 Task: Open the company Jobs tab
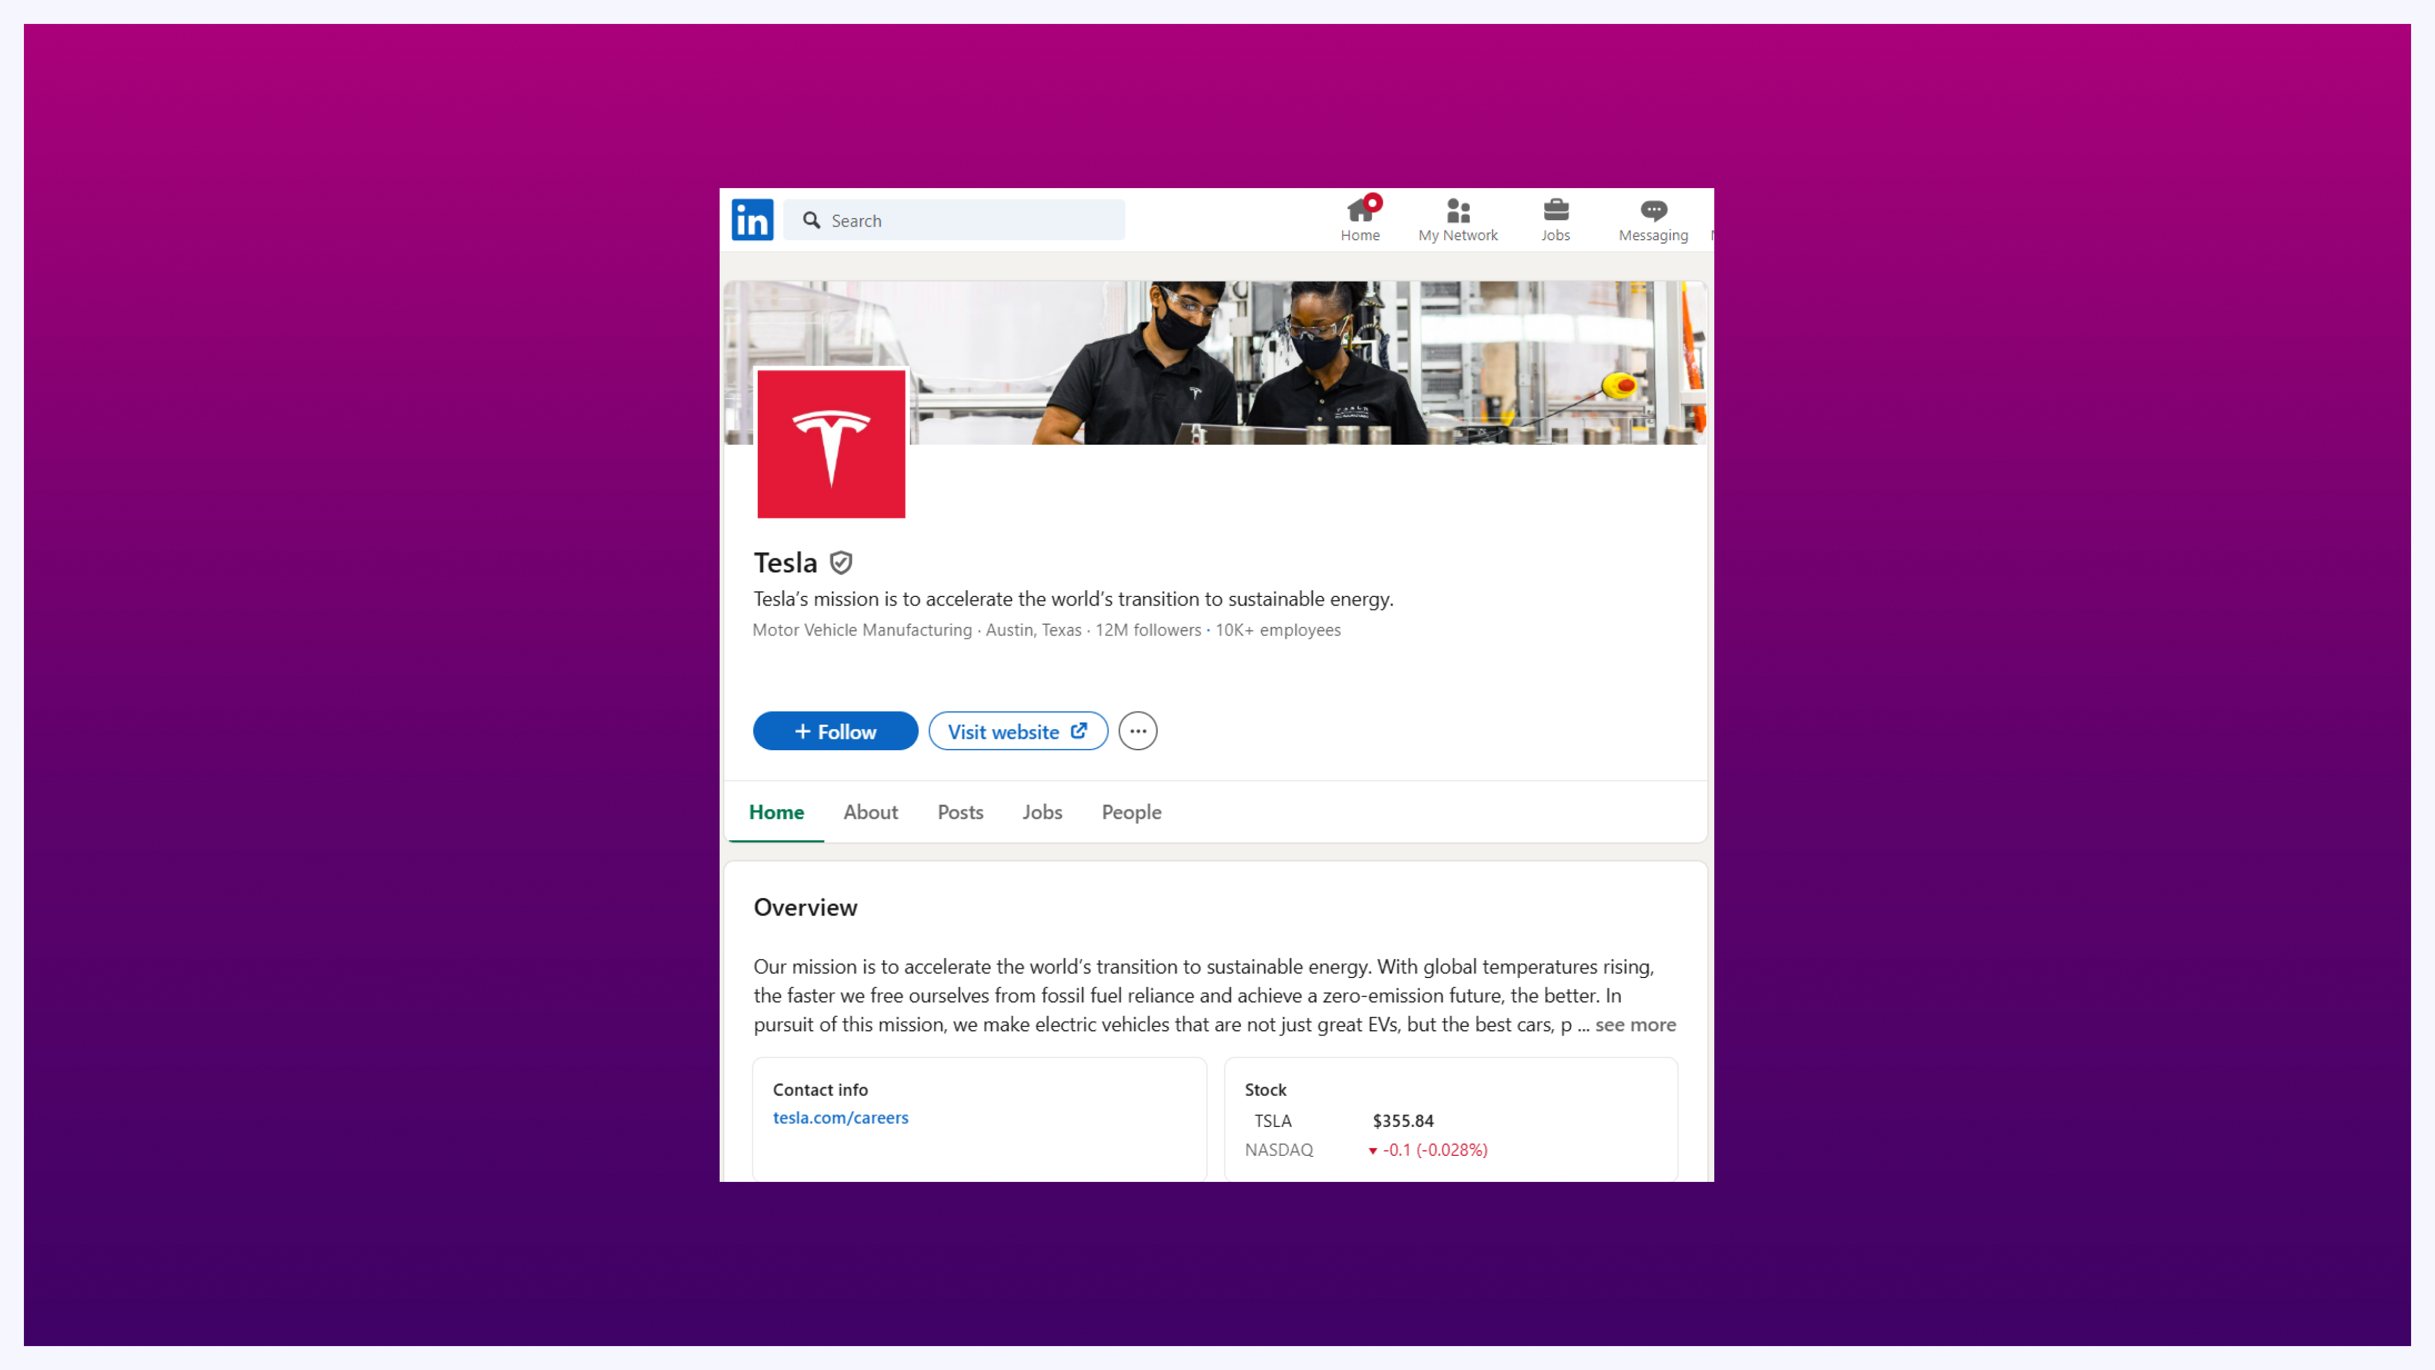point(1042,812)
